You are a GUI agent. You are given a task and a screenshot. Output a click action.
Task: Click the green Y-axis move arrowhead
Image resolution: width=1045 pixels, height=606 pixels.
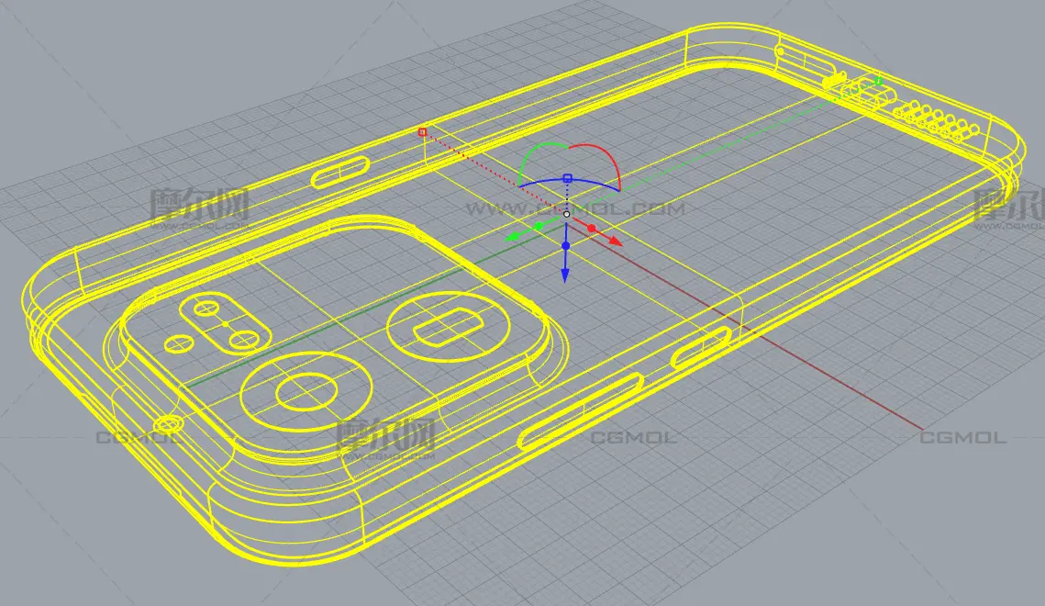[x=512, y=237]
